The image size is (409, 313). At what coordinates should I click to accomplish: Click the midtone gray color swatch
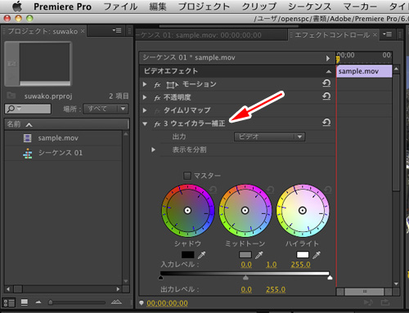pos(245,255)
